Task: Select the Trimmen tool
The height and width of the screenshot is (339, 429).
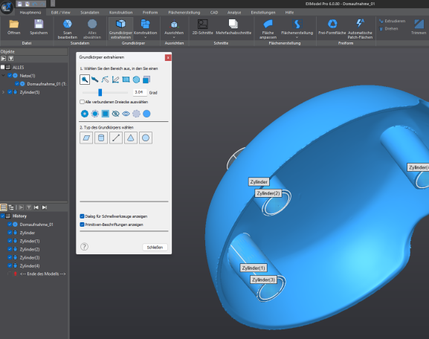Action: point(419,27)
